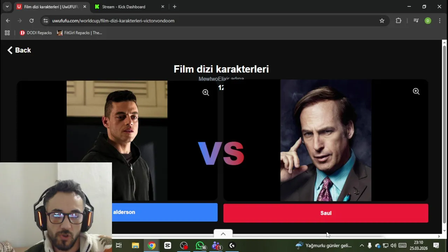The image size is (448, 252).
Task: Navigate forward in browser history
Action: pos(20,21)
